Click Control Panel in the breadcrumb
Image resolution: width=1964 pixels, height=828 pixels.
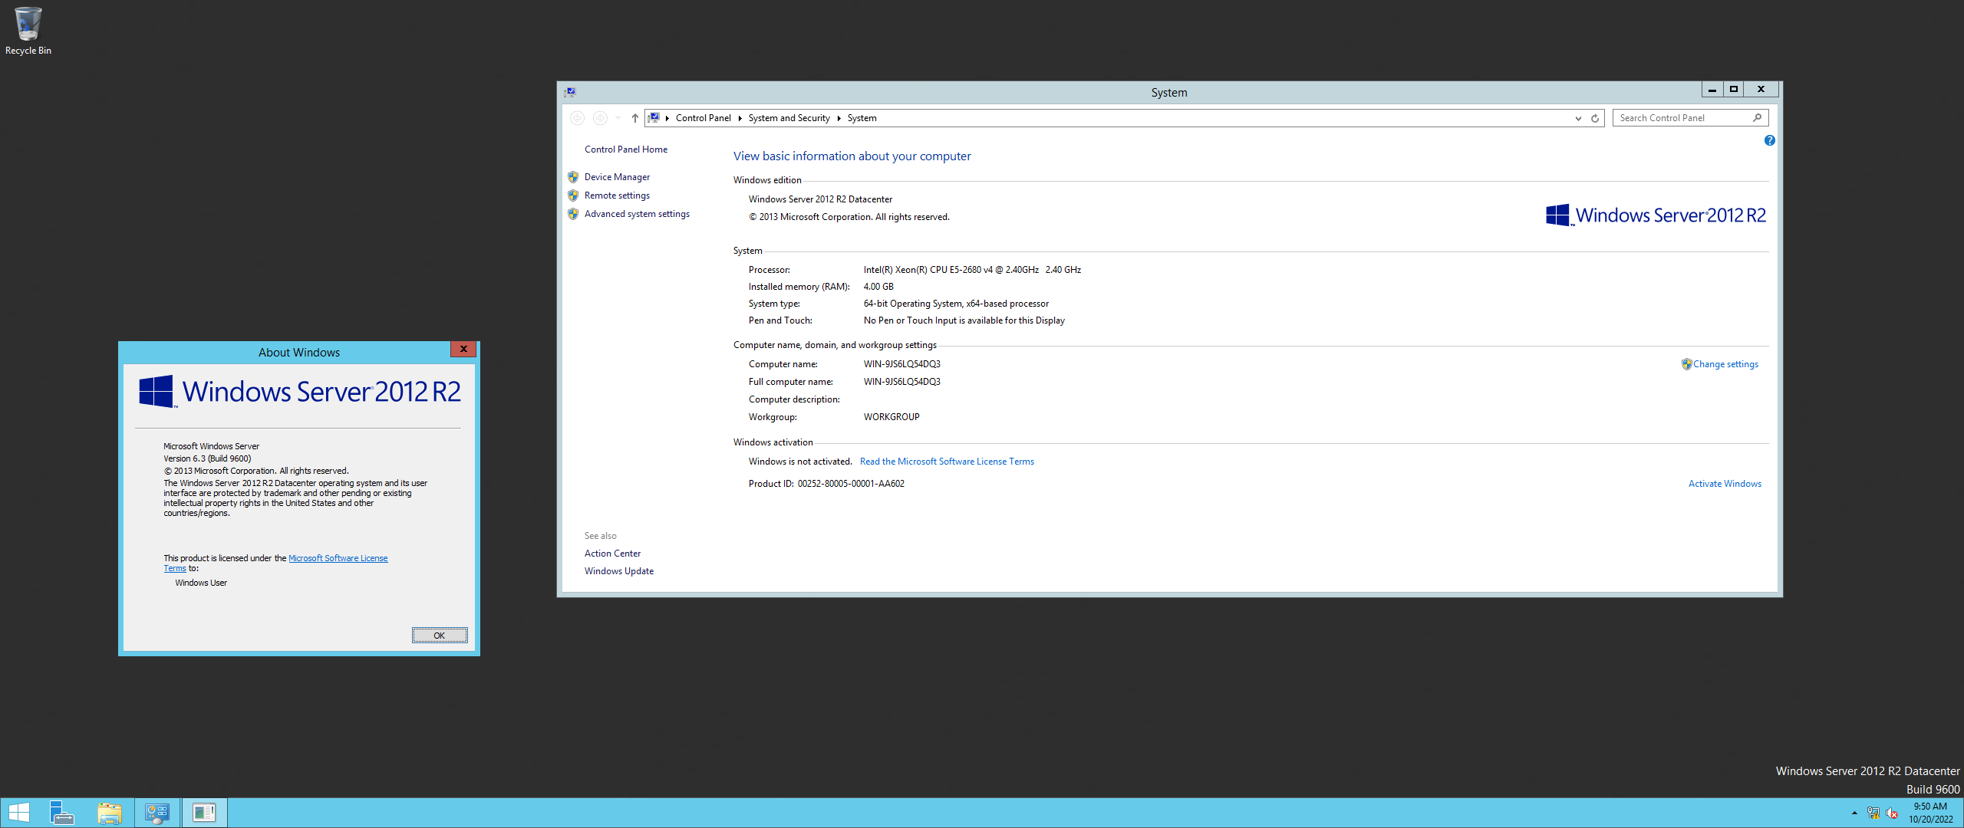(x=703, y=118)
